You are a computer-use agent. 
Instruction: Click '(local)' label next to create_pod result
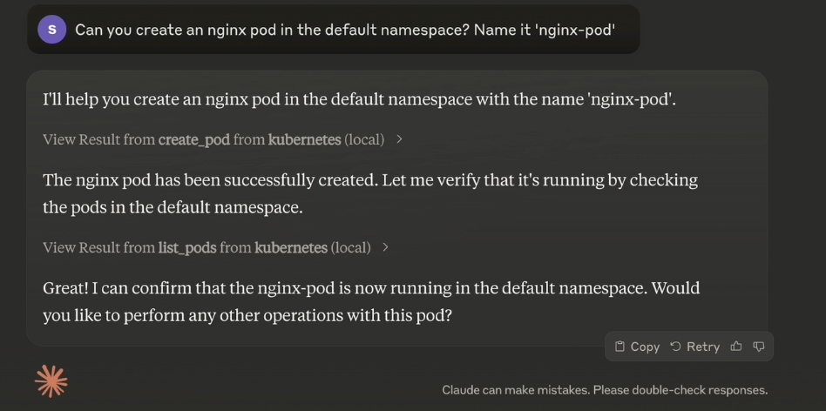pos(364,139)
